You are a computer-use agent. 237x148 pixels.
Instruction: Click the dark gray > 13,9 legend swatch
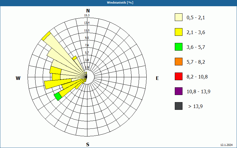(179, 106)
